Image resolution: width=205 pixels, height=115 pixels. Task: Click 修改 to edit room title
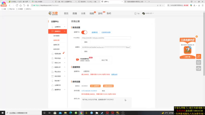click(x=104, y=91)
